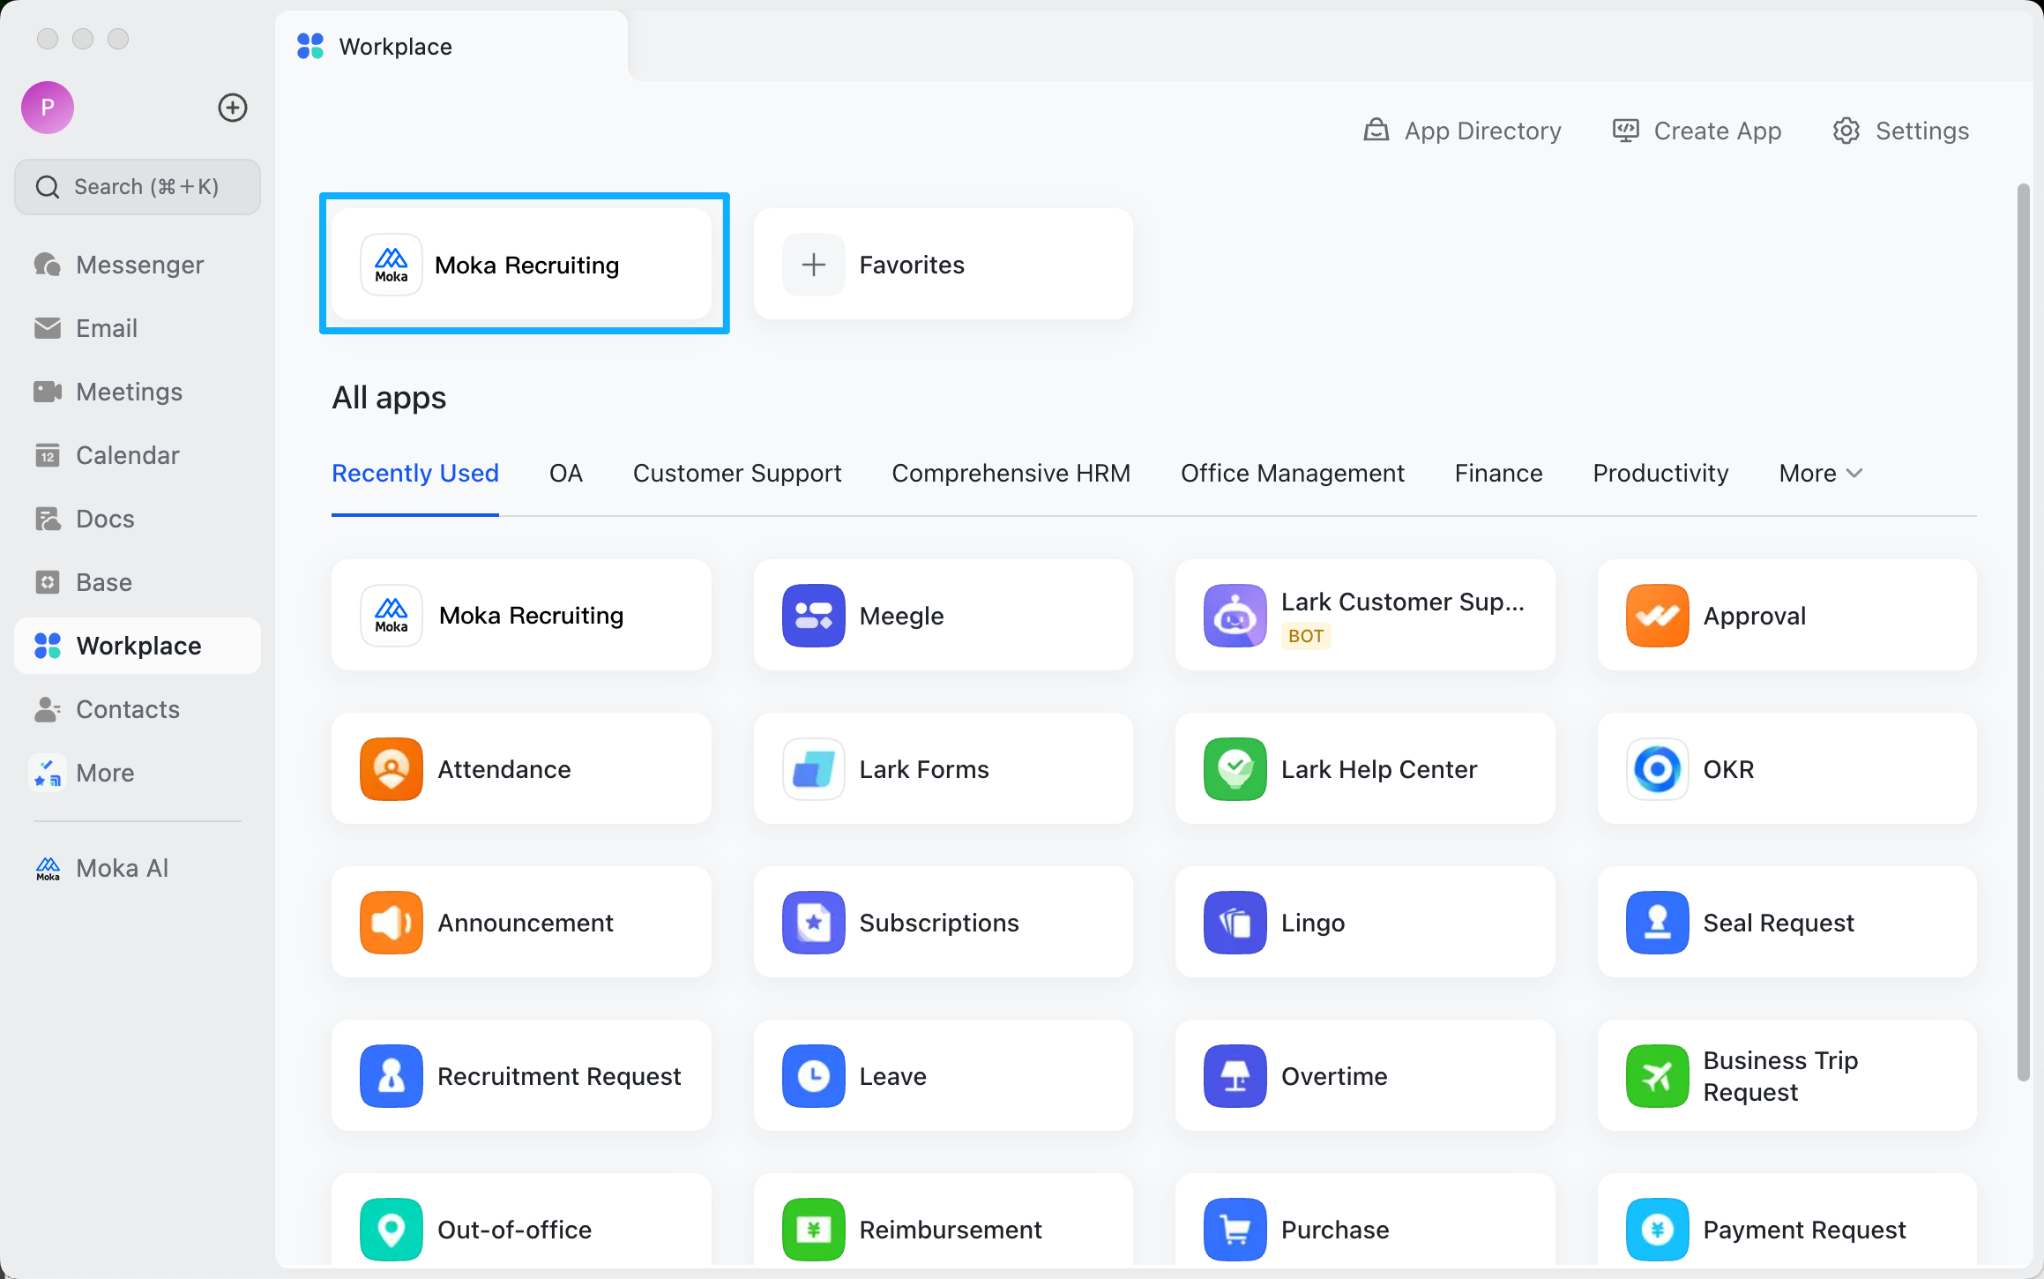Open Contacts from the sidebar
The width and height of the screenshot is (2044, 1279).
[x=138, y=709]
